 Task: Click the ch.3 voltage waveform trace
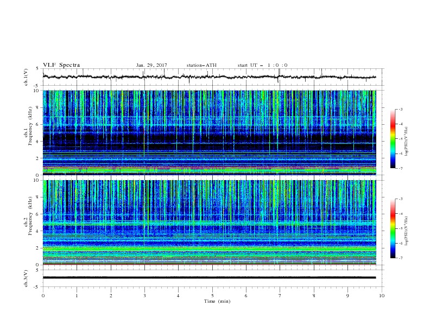[209, 278]
